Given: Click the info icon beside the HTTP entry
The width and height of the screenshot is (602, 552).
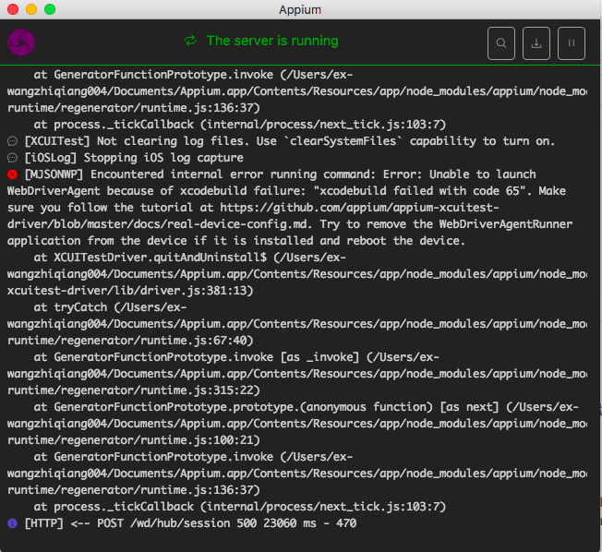Looking at the screenshot, I should click(x=12, y=523).
